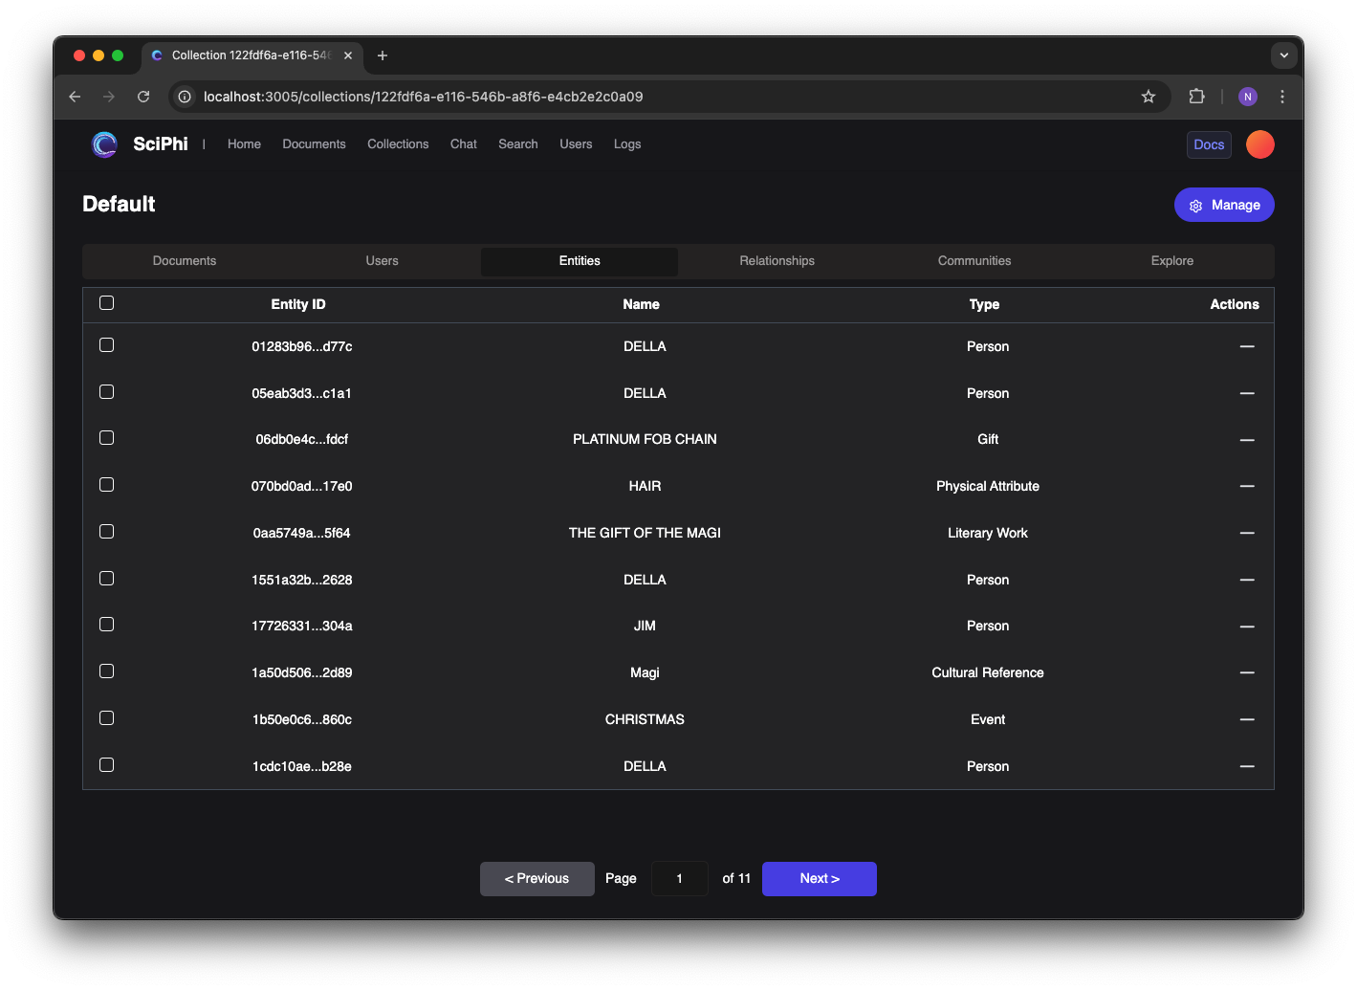Click the Physical Attribute type cell
The width and height of the screenshot is (1357, 990).
(988, 487)
